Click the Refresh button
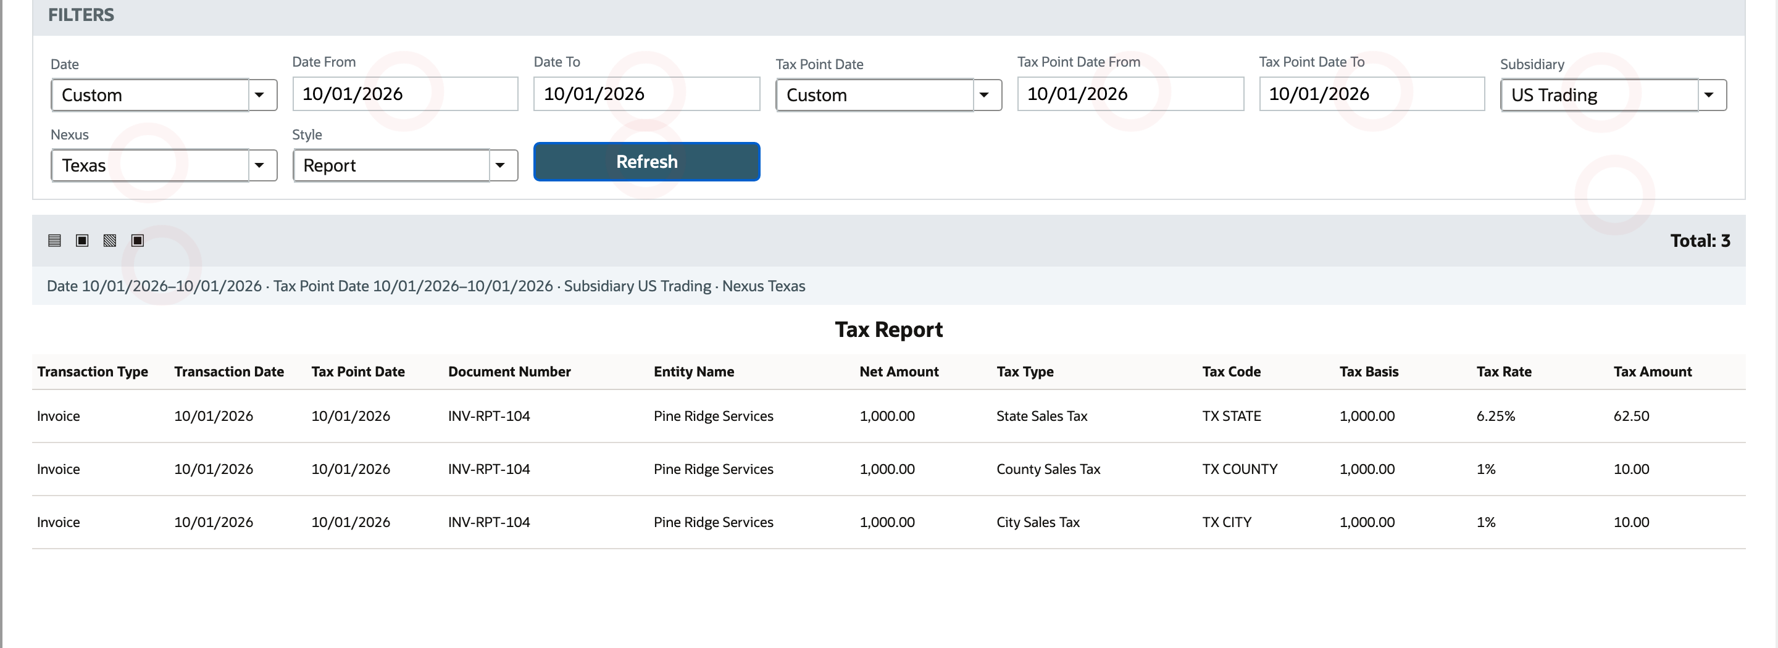The width and height of the screenshot is (1778, 648). [x=647, y=162]
